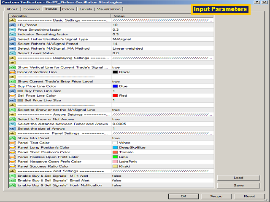Click the integer icon beside Sell Price Line Size

tap(13, 100)
